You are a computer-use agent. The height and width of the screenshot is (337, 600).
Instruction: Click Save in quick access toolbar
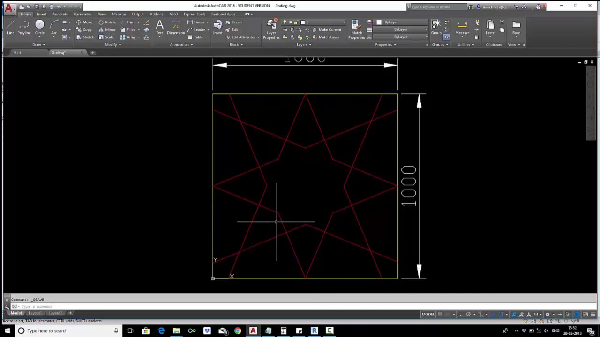pyautogui.click(x=36, y=7)
